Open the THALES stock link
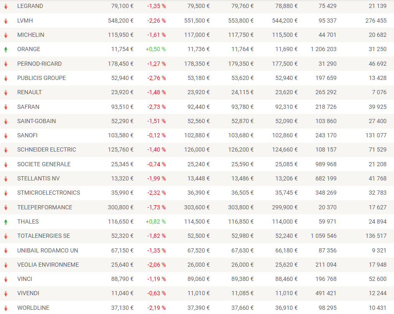This screenshot has width=394, height=314. (28, 221)
